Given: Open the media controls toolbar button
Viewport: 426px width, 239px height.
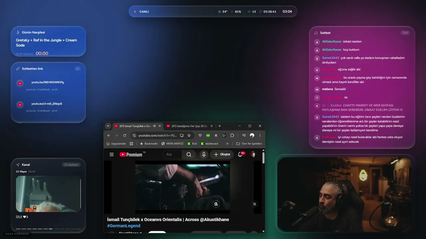Looking at the screenshot, I should 244,135.
